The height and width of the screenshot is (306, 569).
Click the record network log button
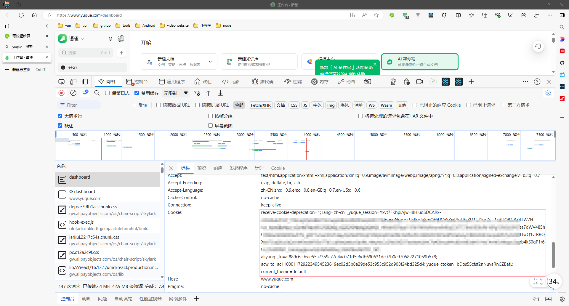pos(62,93)
